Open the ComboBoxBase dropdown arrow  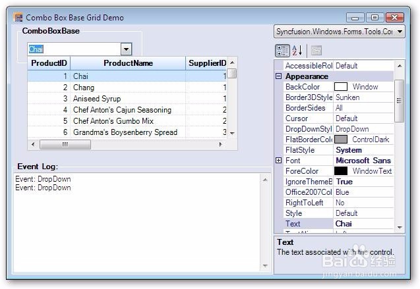pyautogui.click(x=126, y=49)
